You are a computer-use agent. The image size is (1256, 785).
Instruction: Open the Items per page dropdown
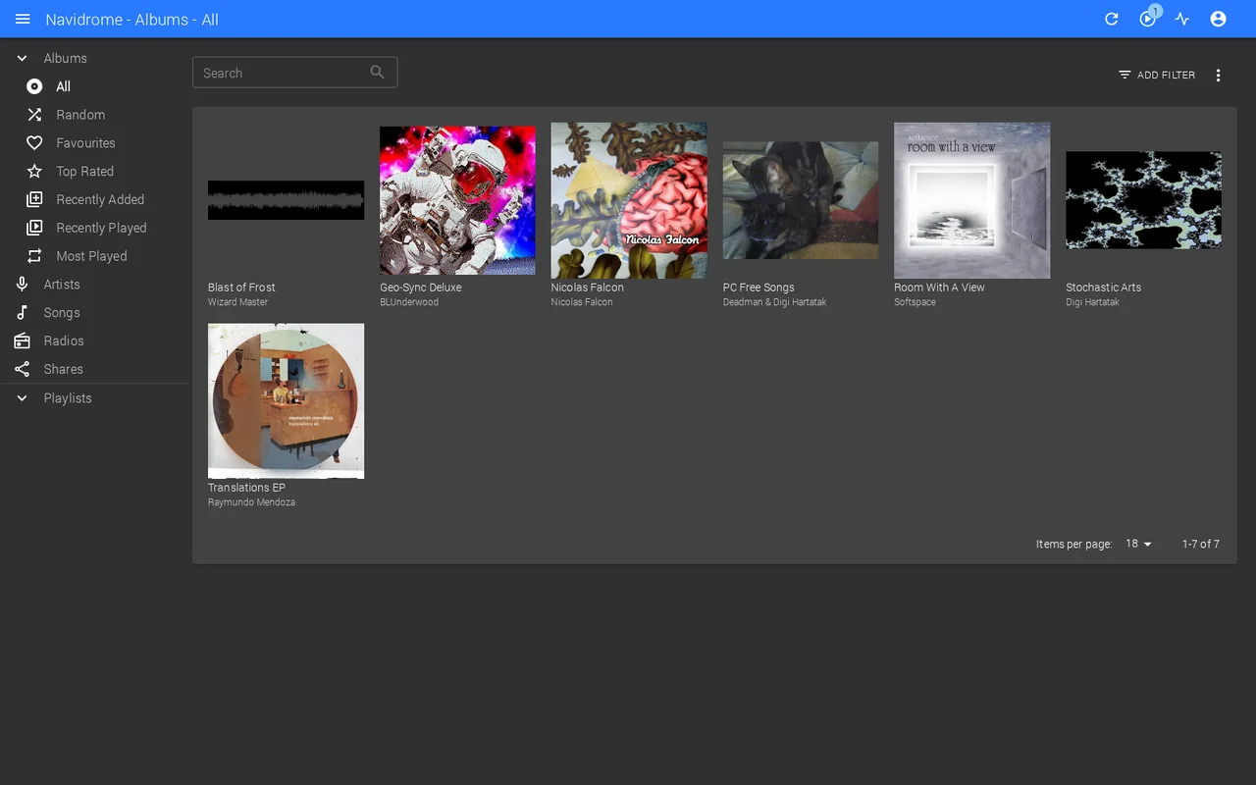(1138, 544)
